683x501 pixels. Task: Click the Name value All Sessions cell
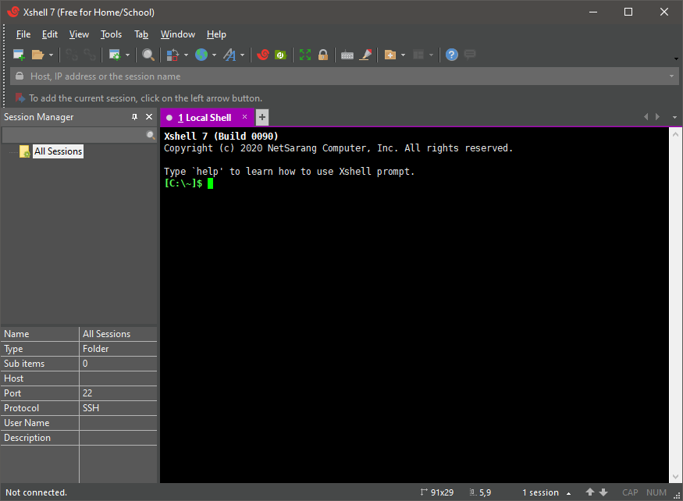tap(118, 334)
